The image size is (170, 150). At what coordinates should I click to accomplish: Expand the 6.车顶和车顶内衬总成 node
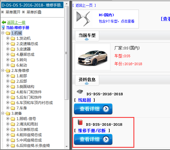(8, 103)
